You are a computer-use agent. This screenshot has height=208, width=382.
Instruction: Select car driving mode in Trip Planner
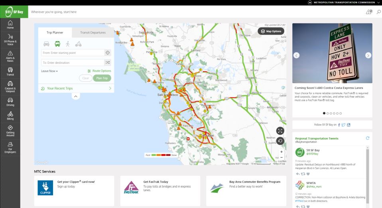pyautogui.click(x=46, y=44)
